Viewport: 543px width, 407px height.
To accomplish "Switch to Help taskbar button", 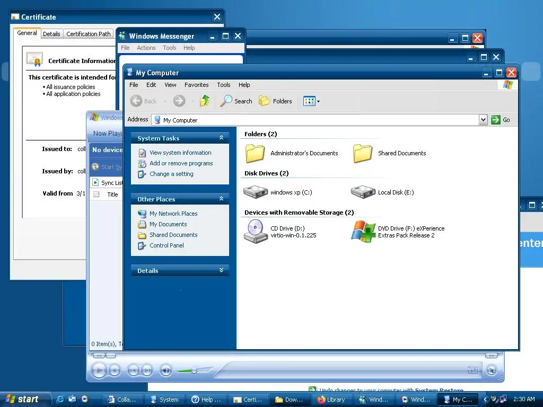I will [207, 400].
